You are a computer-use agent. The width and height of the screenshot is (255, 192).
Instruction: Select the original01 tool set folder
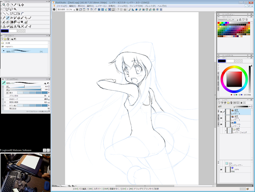point(10,46)
